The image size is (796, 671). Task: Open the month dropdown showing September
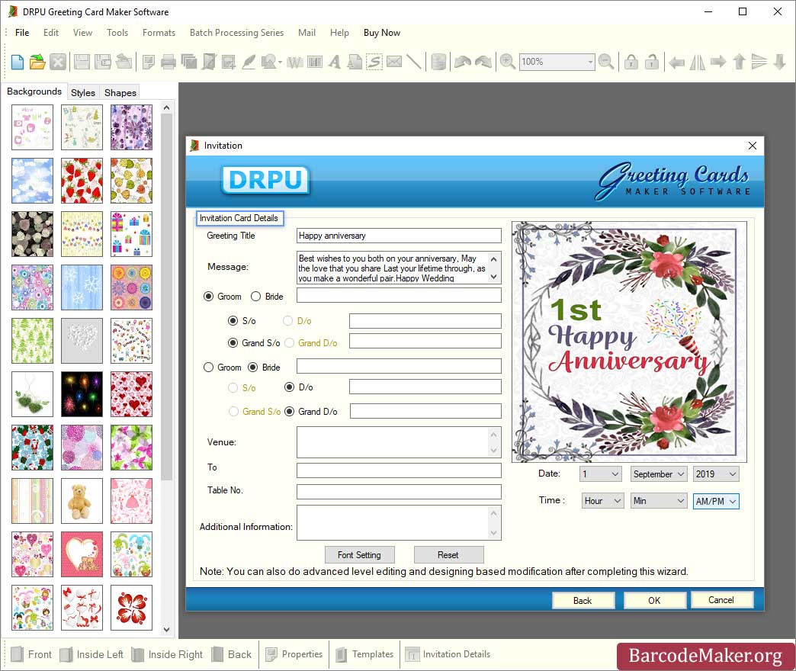click(659, 474)
